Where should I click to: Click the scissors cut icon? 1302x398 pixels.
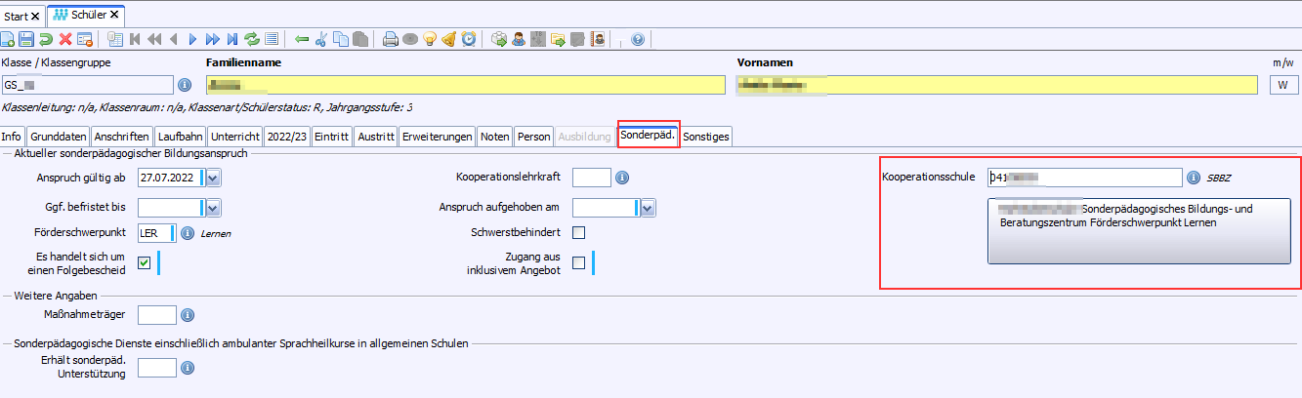click(x=320, y=40)
